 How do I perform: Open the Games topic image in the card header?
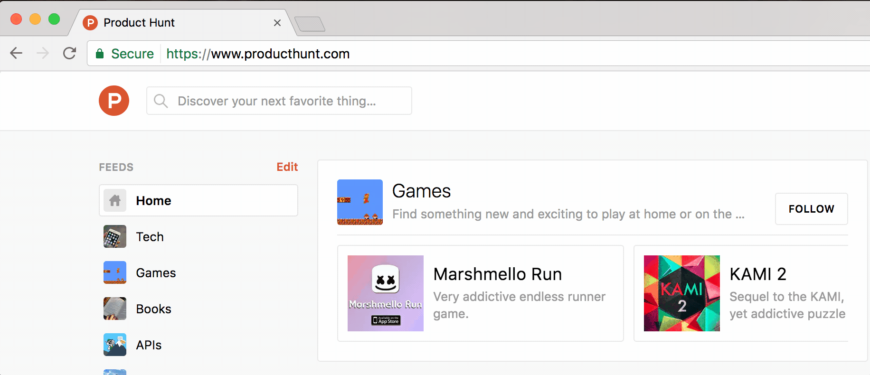(360, 202)
